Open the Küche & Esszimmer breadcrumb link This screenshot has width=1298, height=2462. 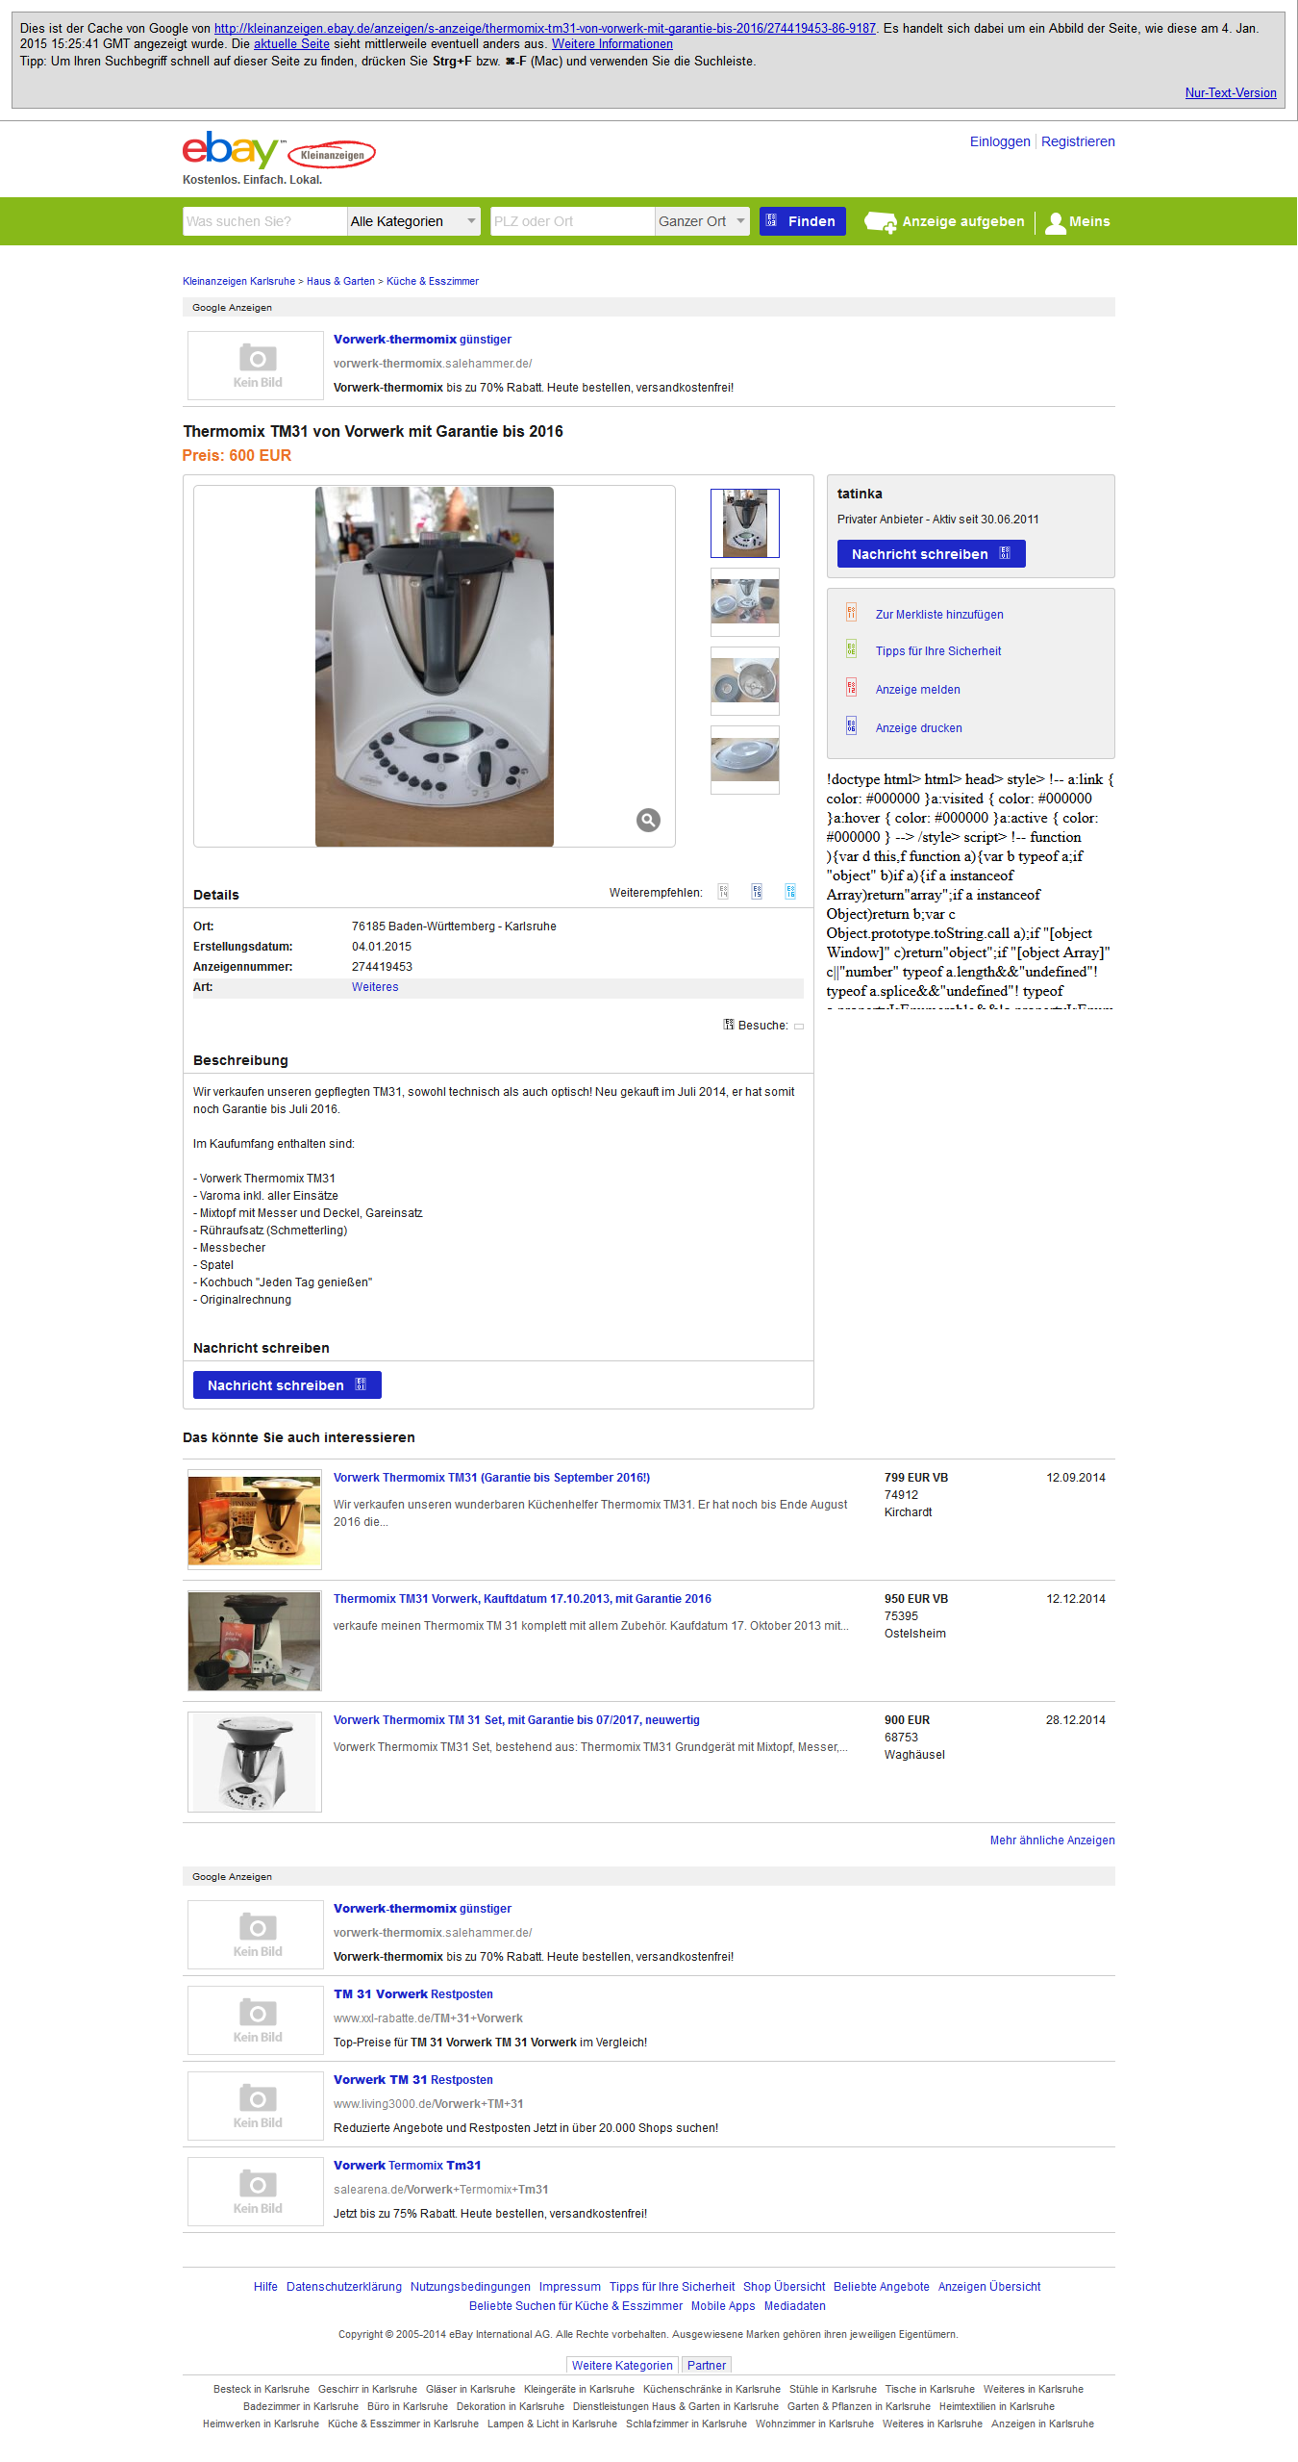433,281
